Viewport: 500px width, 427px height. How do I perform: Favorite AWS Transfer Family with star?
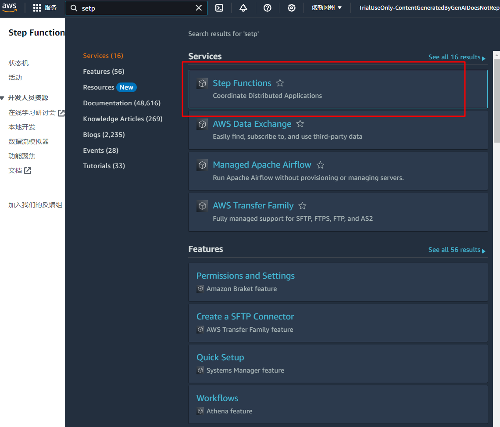pos(302,206)
